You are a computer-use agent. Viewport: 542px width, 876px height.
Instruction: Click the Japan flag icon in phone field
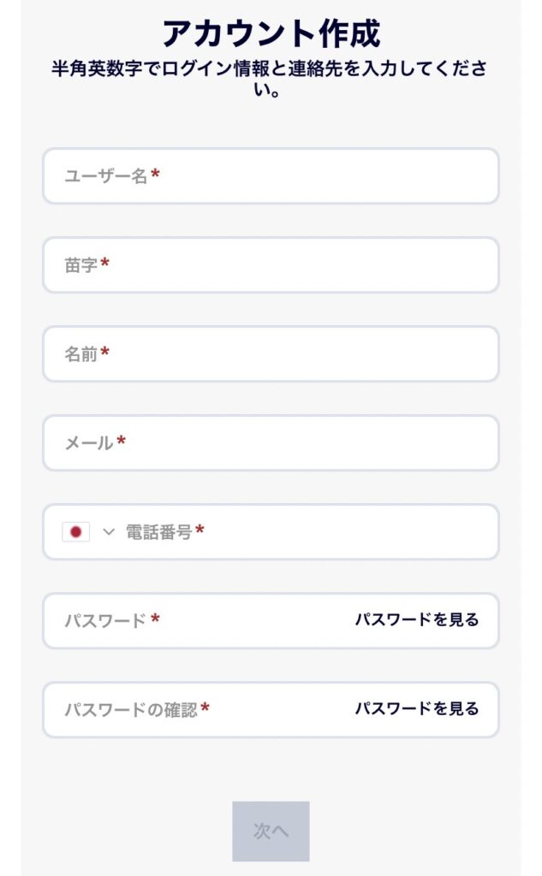coord(76,531)
